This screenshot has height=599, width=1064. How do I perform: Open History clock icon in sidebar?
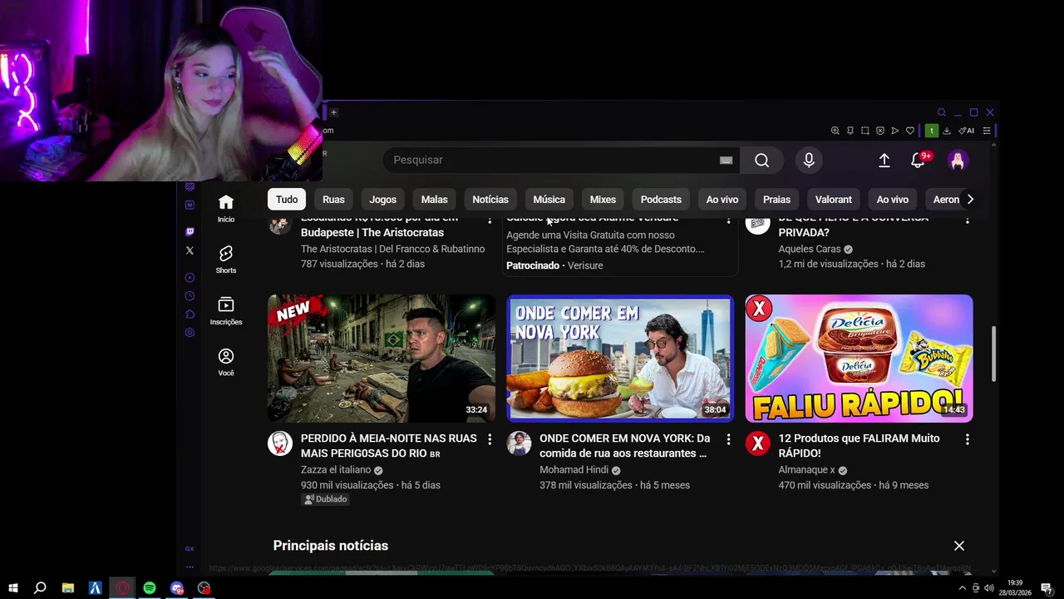pos(190,296)
